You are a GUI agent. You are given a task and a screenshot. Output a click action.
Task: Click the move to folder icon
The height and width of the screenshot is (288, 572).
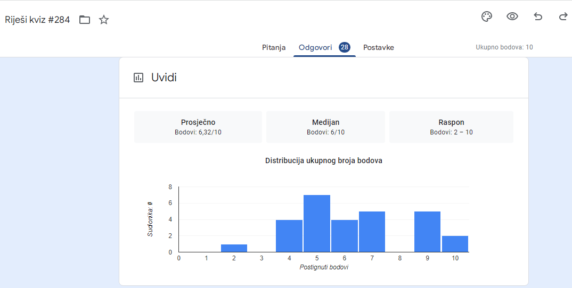click(85, 20)
